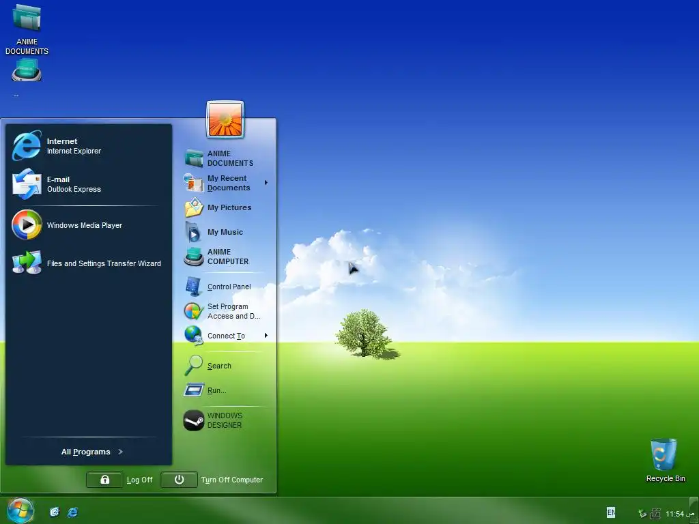Image resolution: width=699 pixels, height=524 pixels.
Task: Select ANIME DOCUMENTS desktop folder icon
Action: (x=27, y=17)
